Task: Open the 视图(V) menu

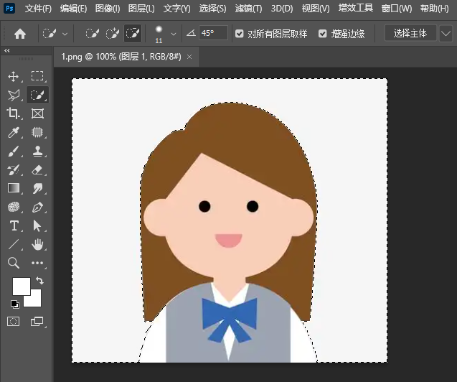Action: [x=316, y=9]
